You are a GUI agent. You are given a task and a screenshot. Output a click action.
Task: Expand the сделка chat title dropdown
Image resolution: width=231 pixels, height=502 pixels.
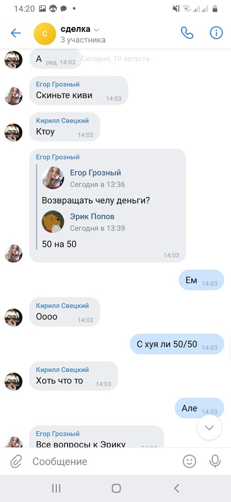point(97,30)
